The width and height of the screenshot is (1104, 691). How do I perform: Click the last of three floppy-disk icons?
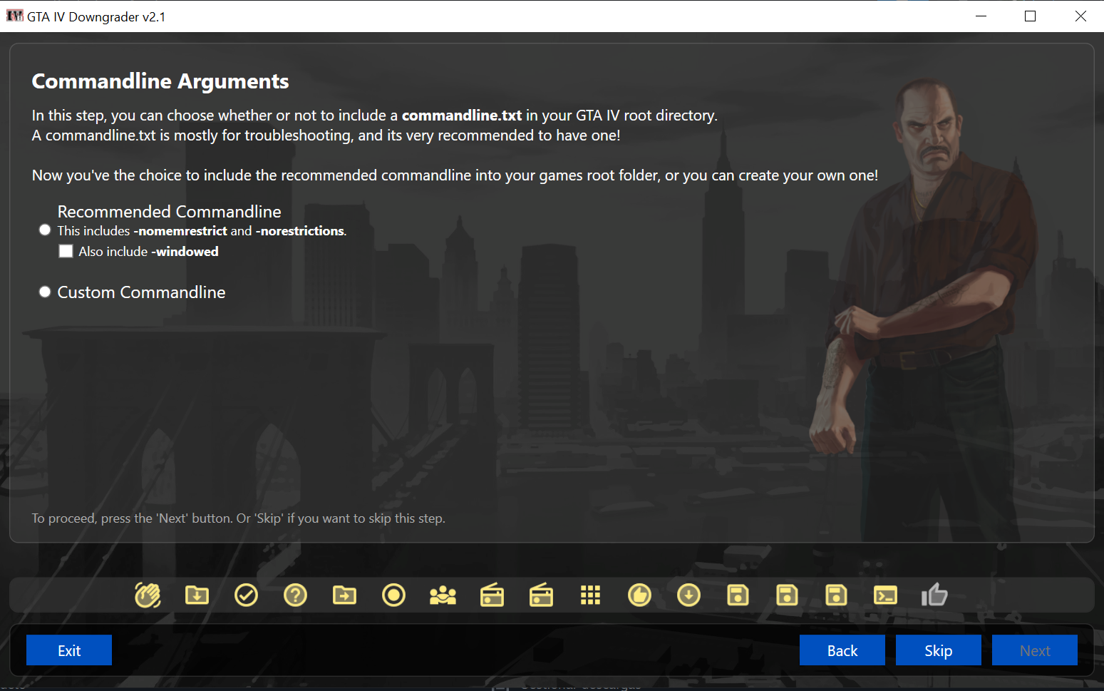pos(836,595)
